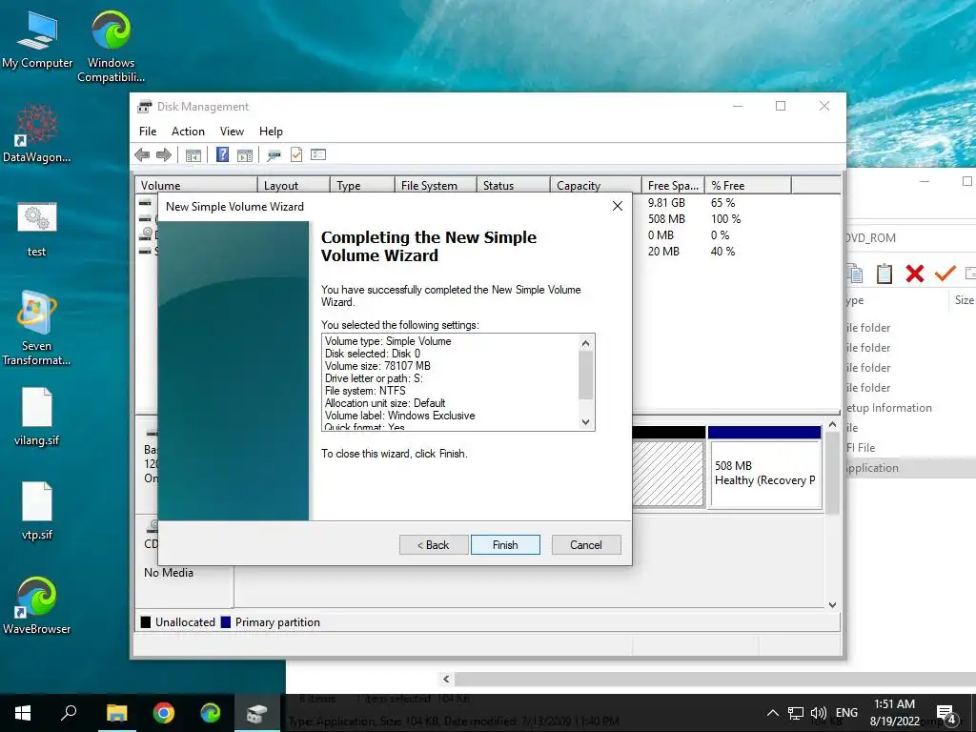Launch Chrome from the taskbar
The width and height of the screenshot is (976, 732).
pyautogui.click(x=164, y=713)
